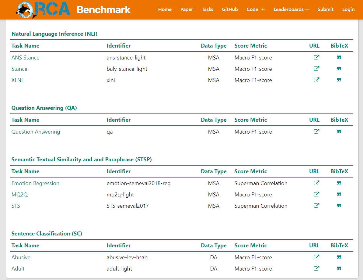Open the Stance task link
The height and width of the screenshot is (280, 363).
click(x=19, y=69)
